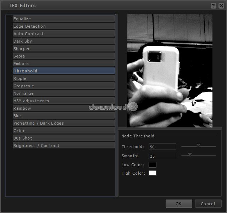
Task: Click the Smooth slider handle
Action: (190, 155)
